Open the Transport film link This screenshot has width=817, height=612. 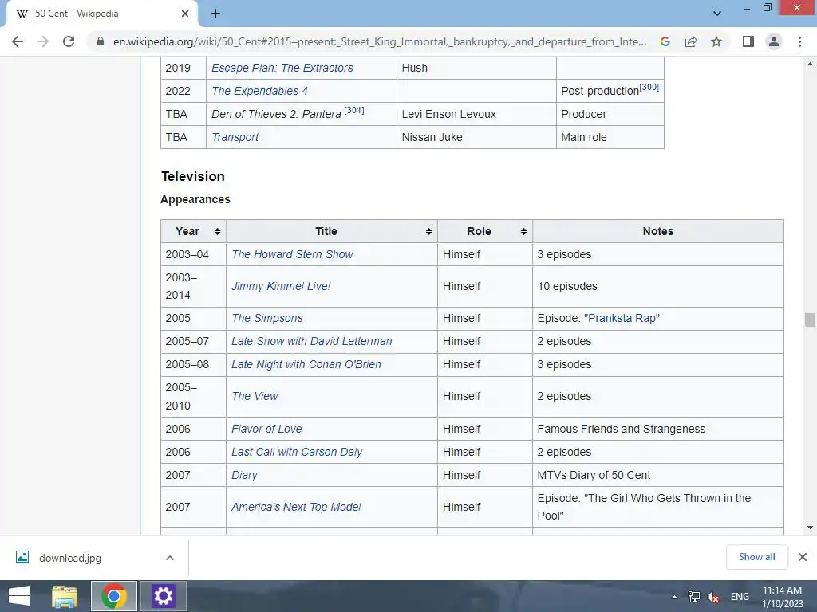point(235,137)
